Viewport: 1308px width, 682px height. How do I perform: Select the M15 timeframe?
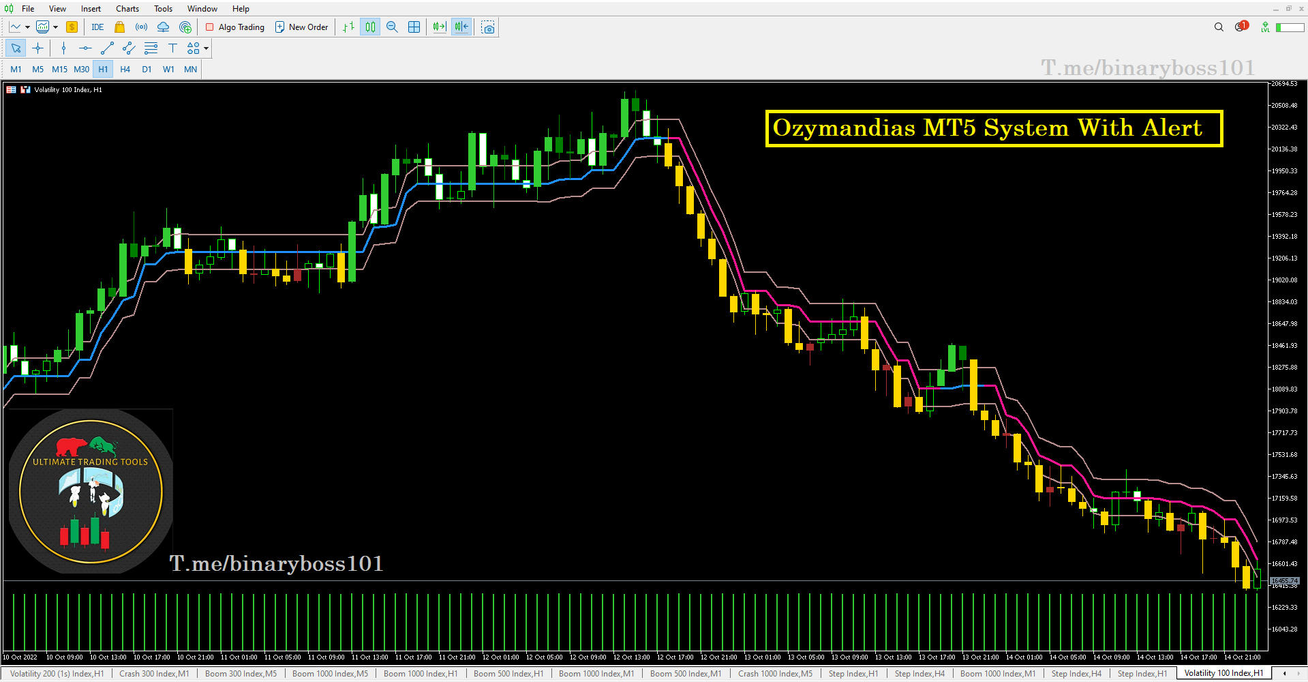[x=59, y=69]
